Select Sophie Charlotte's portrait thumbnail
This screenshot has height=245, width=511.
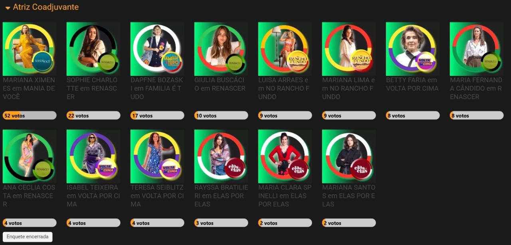tap(93, 49)
